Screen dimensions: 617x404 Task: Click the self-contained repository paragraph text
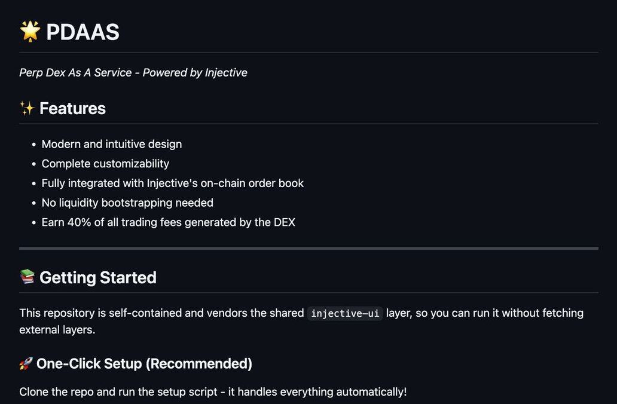tap(161, 313)
